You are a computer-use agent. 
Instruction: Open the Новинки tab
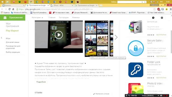[76, 18]
